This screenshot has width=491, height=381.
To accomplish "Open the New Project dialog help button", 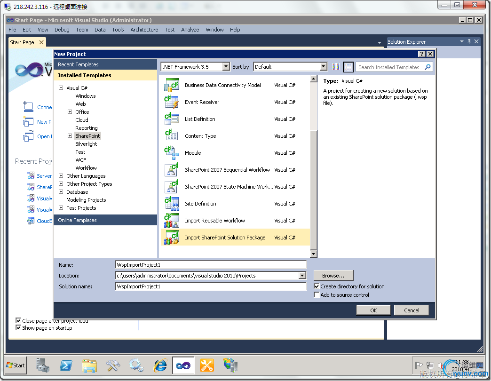I will pyautogui.click(x=422, y=54).
